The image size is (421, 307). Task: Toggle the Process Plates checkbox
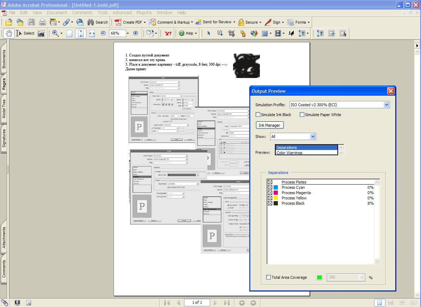(270, 182)
